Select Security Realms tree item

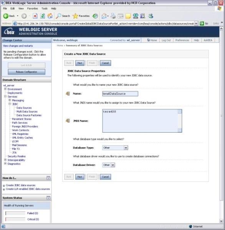coord(17,156)
